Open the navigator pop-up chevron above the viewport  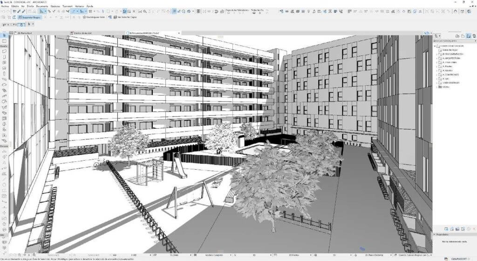point(427,34)
